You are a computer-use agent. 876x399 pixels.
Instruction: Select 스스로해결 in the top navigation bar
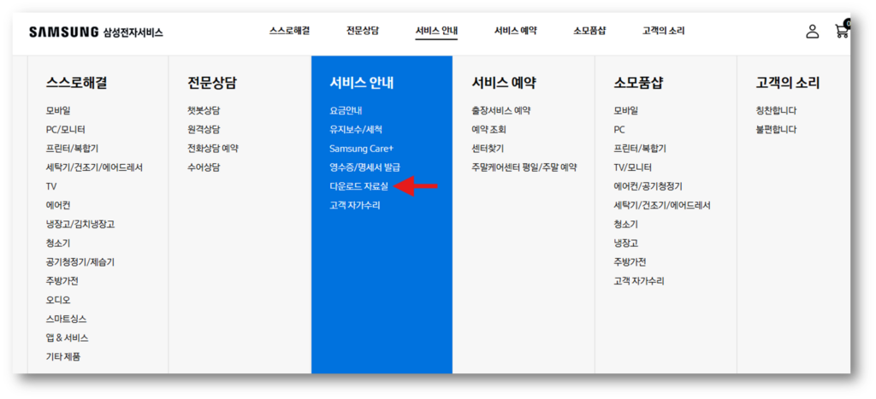pyautogui.click(x=289, y=32)
